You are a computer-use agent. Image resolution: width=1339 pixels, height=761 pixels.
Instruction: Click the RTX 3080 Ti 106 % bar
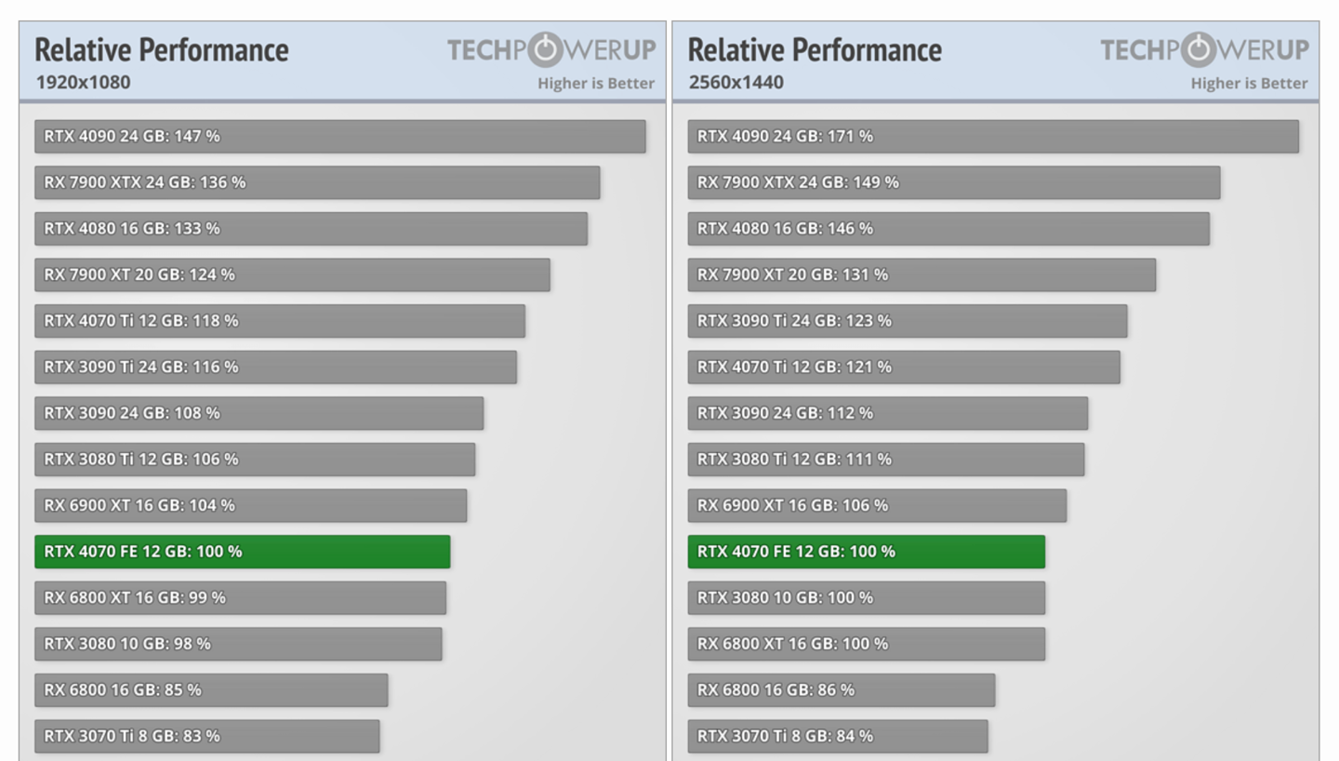click(255, 460)
